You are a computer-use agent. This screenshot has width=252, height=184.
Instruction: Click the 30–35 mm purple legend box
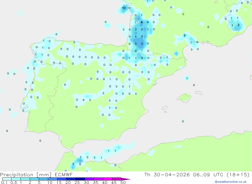pos(89,179)
